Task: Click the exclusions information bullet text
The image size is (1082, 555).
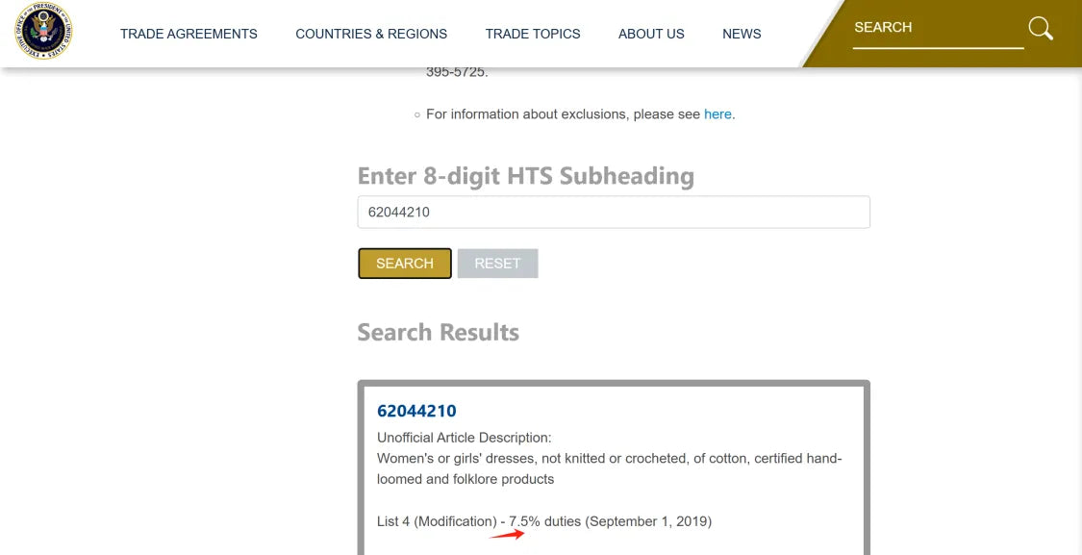Action: coord(581,114)
